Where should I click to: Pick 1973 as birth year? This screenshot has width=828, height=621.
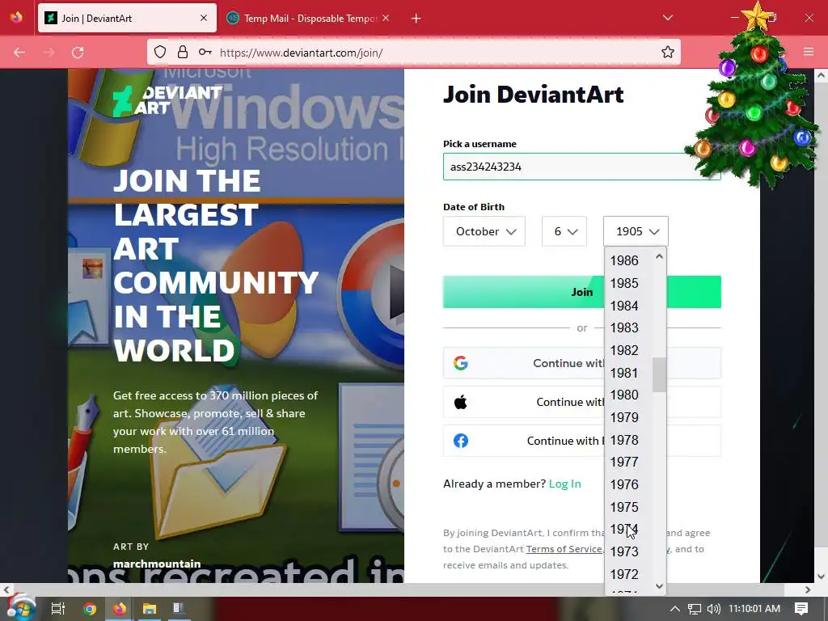pyautogui.click(x=624, y=551)
